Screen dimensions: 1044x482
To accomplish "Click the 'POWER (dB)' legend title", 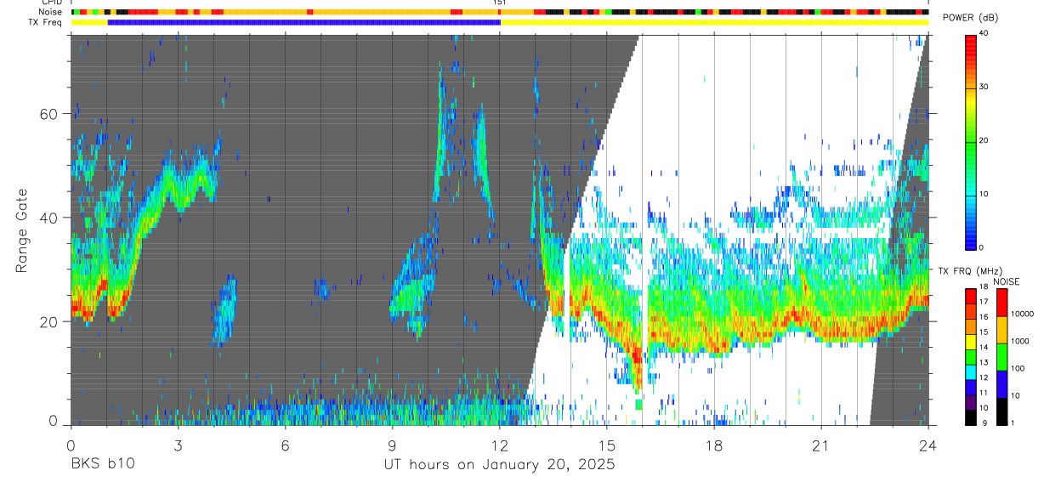I will coord(970,18).
